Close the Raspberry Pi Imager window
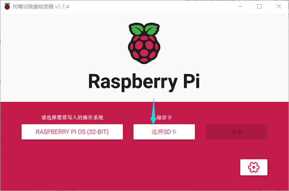 279,6
